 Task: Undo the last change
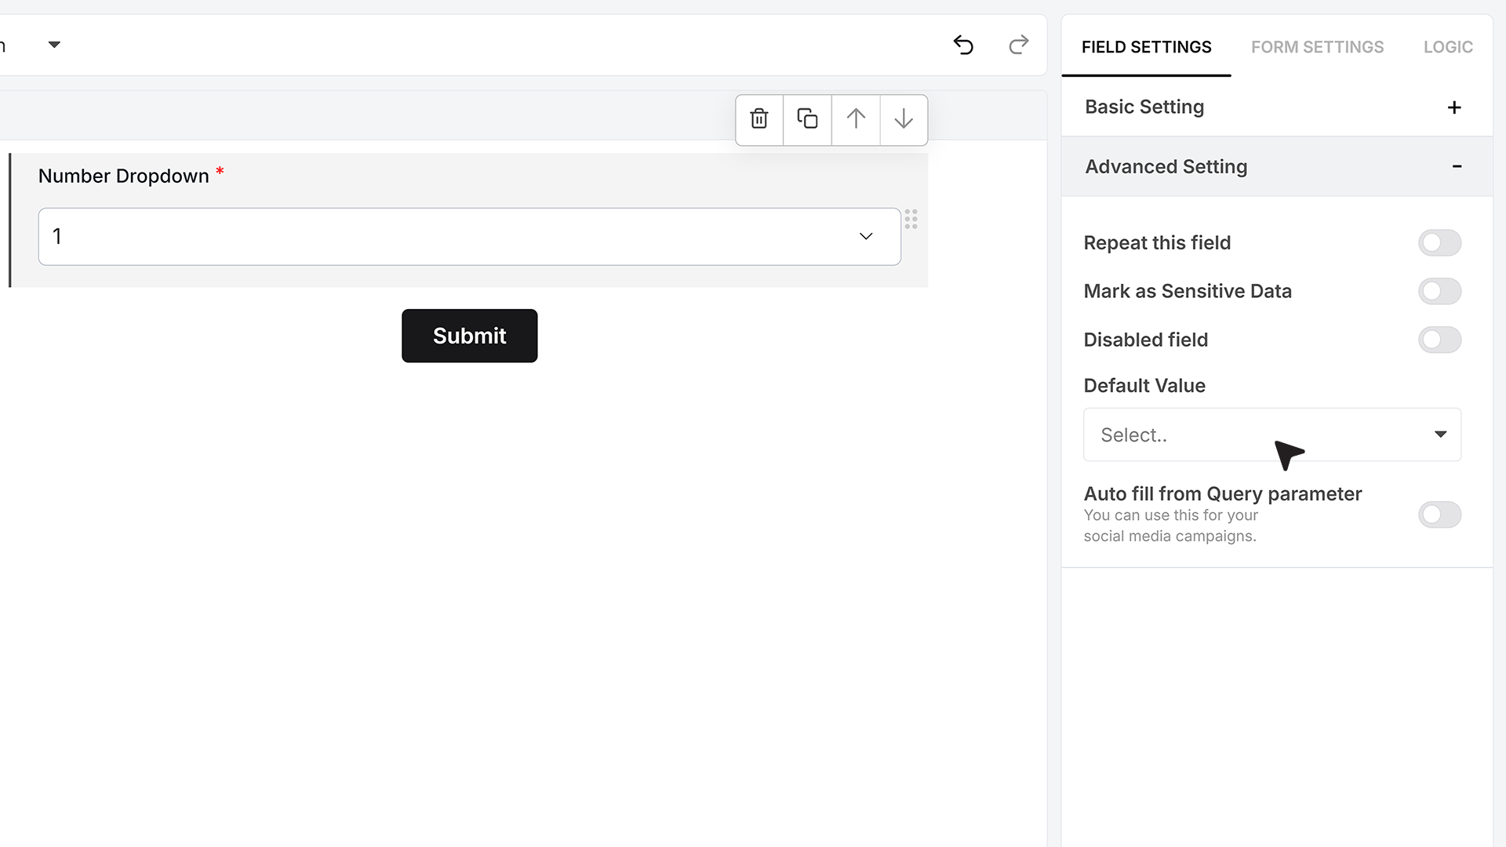tap(963, 45)
